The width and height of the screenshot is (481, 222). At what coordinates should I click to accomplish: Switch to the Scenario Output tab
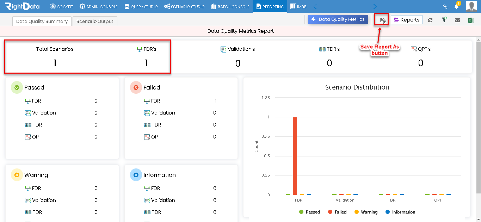pyautogui.click(x=95, y=21)
